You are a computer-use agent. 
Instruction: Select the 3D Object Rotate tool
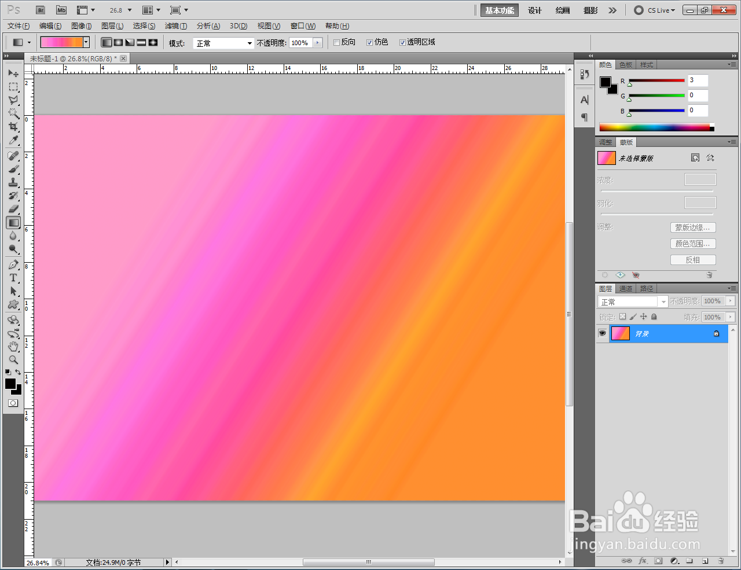click(x=13, y=320)
